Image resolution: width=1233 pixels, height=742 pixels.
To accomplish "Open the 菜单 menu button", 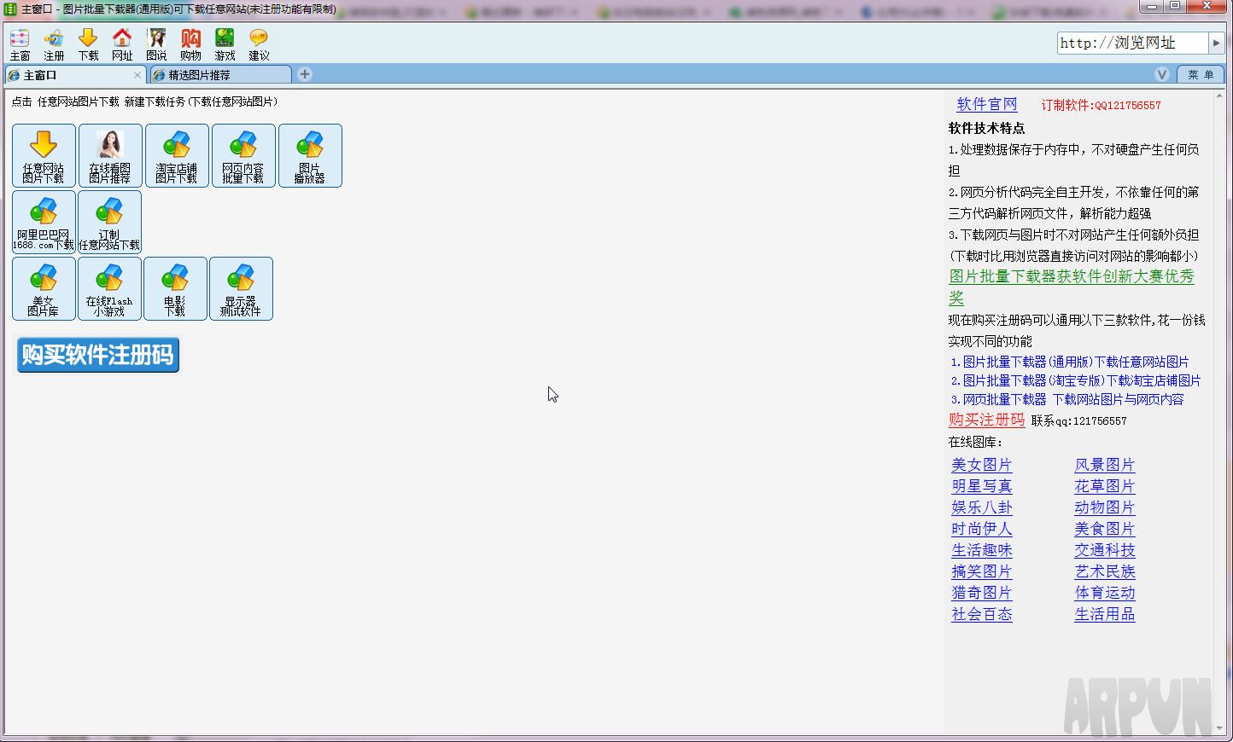I will [1200, 75].
